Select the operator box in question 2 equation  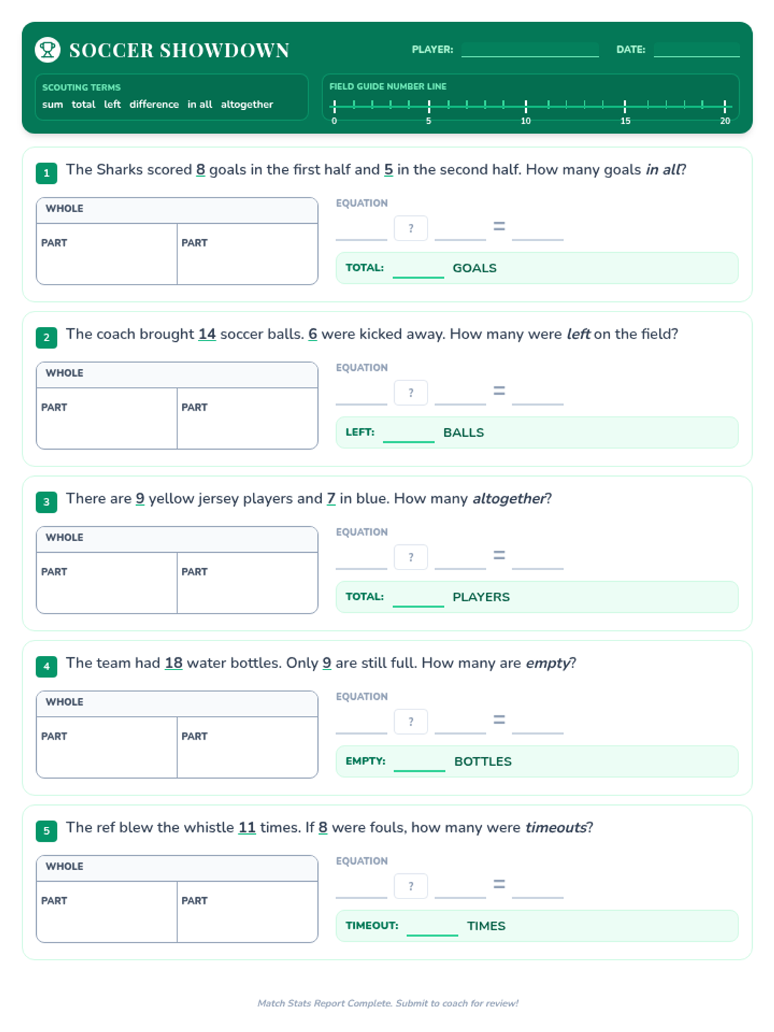point(411,393)
